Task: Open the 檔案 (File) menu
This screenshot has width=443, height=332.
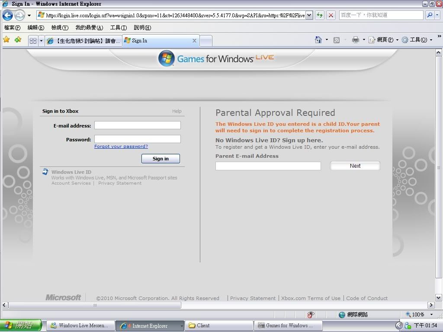Action: (12, 28)
